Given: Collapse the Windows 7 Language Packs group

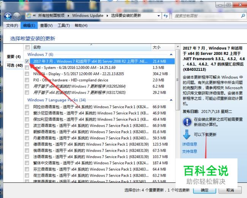Looking at the screenshot, I should [171, 100].
